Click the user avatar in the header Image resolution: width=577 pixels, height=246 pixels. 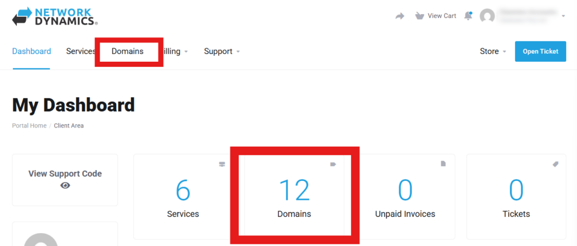[x=487, y=16]
